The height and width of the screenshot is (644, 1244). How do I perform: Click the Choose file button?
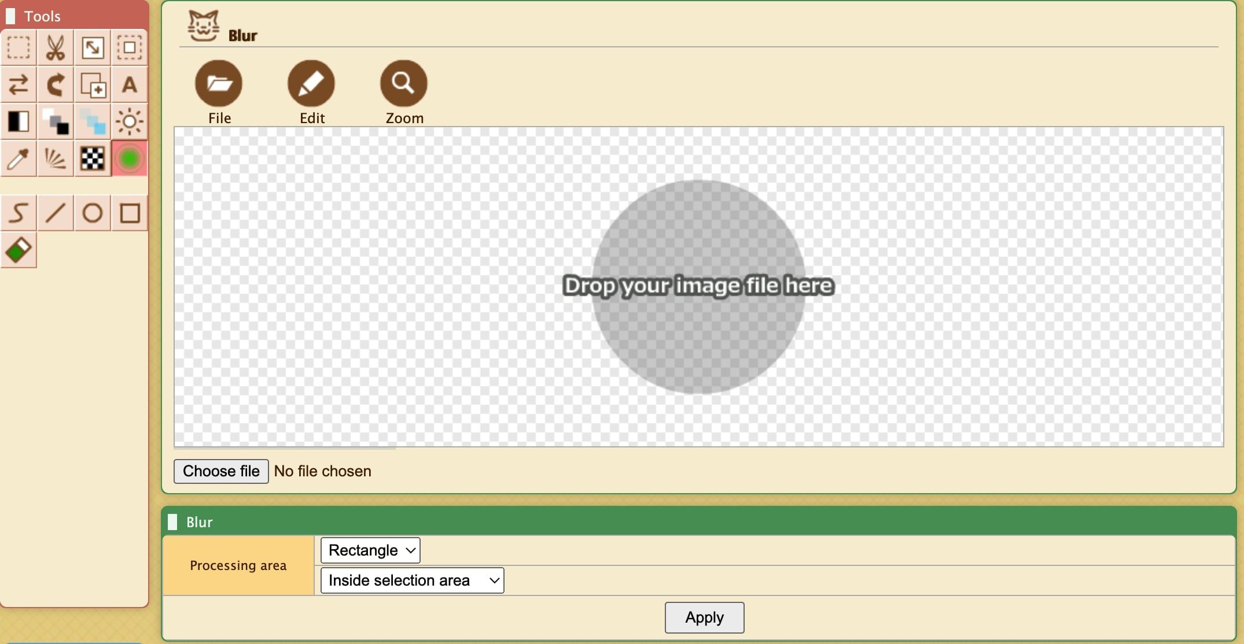point(220,471)
